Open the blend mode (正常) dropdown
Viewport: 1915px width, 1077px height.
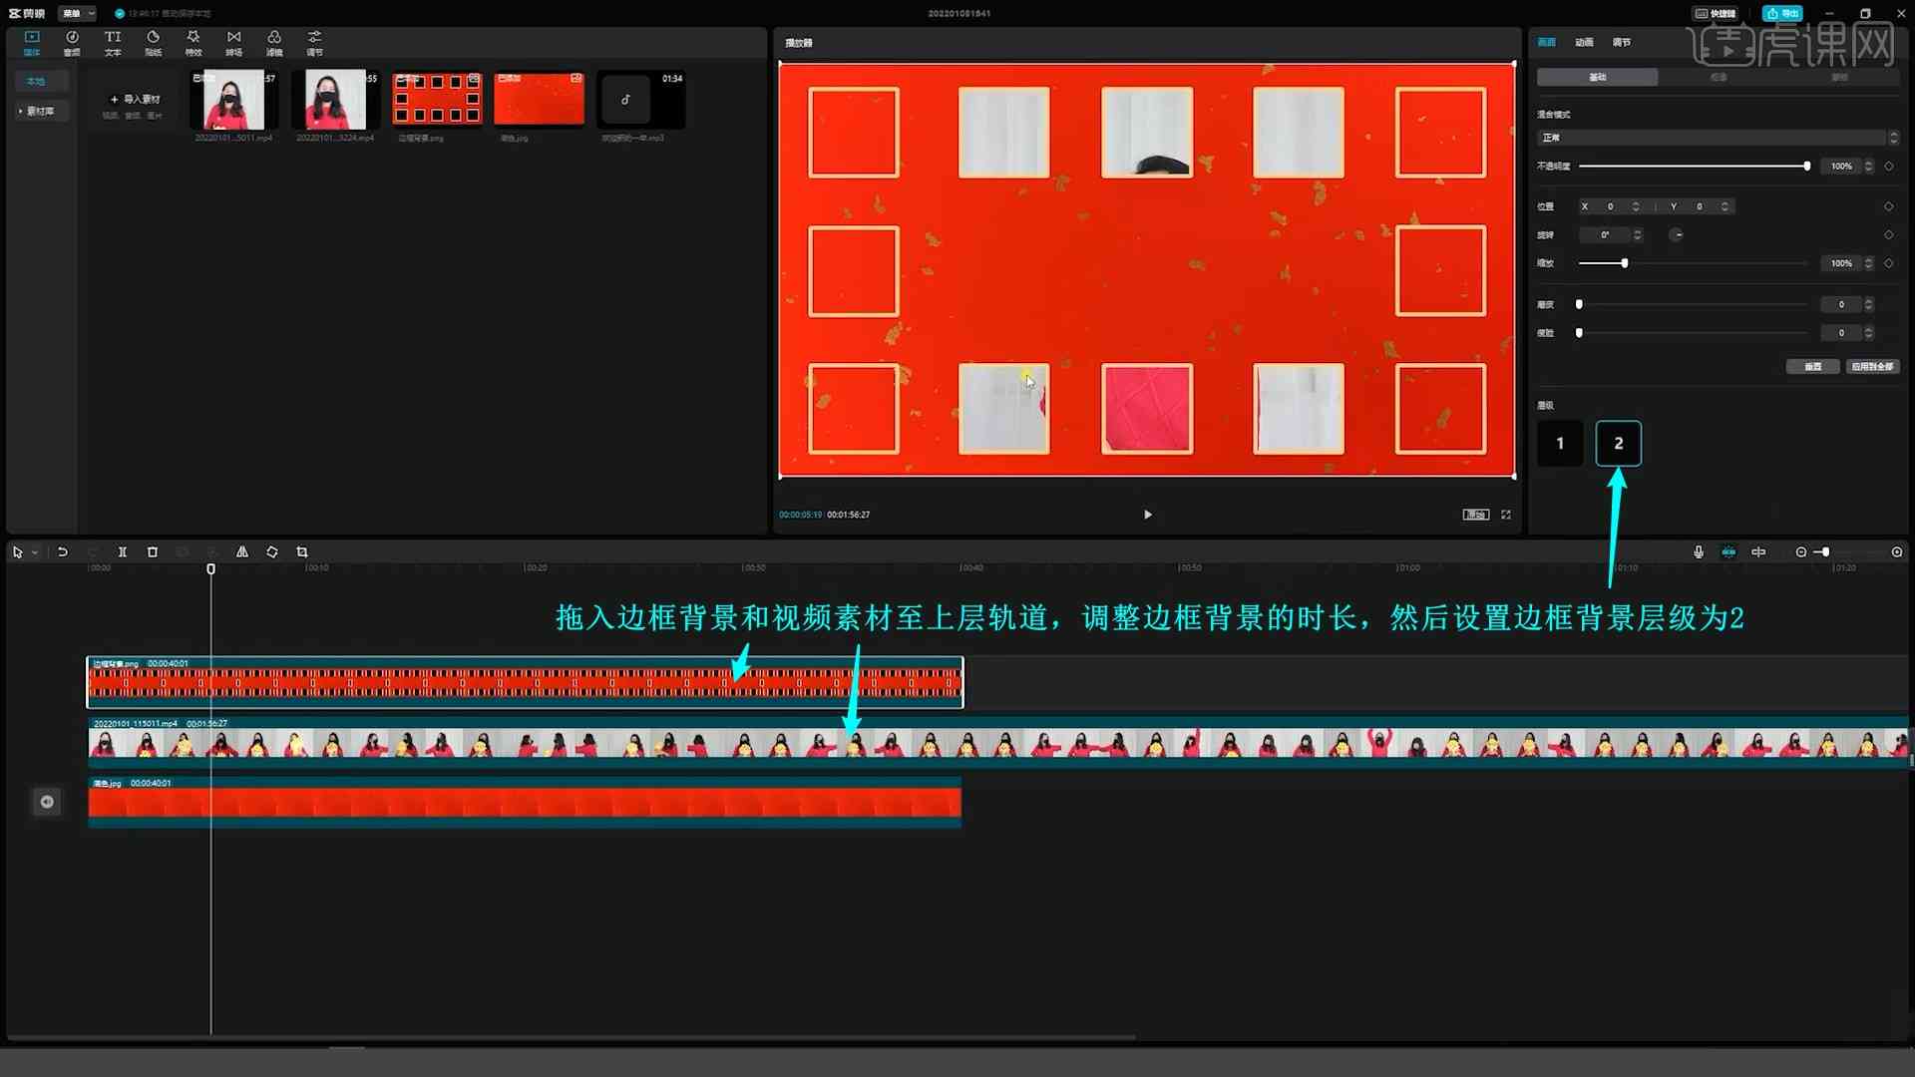point(1717,138)
